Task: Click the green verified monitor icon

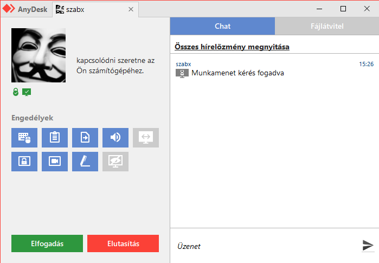Action: 27,92
